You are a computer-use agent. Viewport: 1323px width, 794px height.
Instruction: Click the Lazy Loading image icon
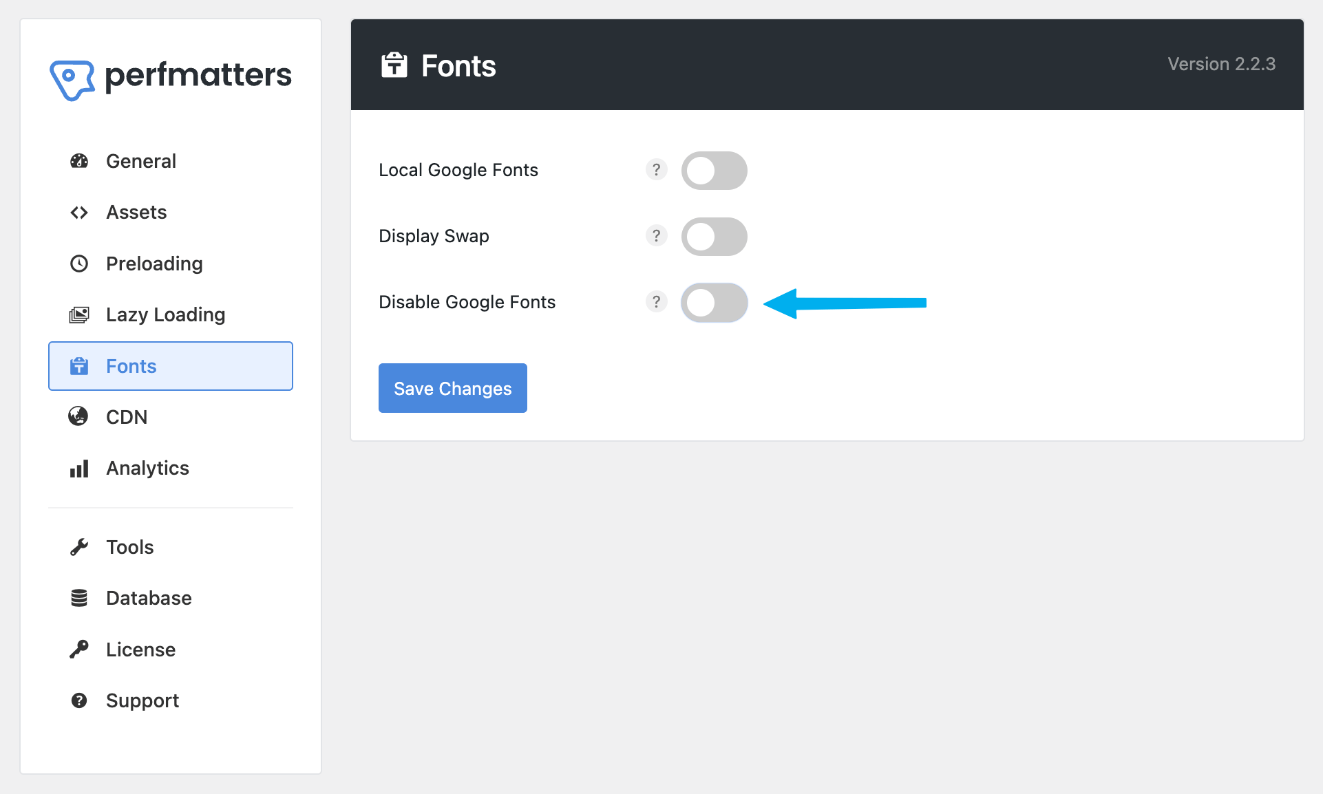point(79,314)
